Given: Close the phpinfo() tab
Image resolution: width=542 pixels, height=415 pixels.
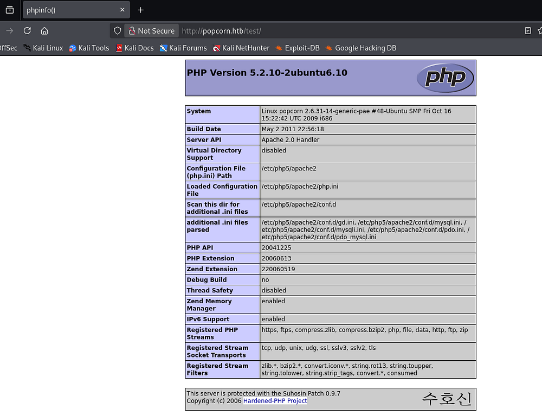Looking at the screenshot, I should click(x=122, y=10).
